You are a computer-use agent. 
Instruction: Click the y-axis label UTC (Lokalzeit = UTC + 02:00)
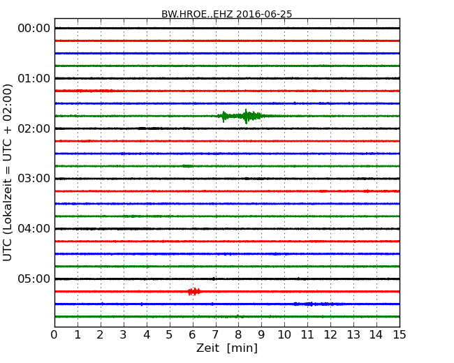coord(8,172)
